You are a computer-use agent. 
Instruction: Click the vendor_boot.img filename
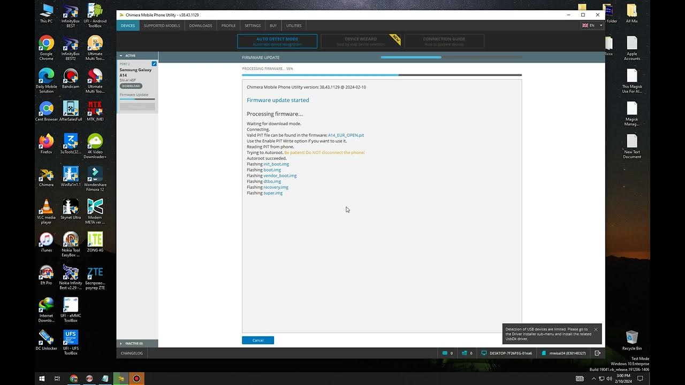click(280, 176)
